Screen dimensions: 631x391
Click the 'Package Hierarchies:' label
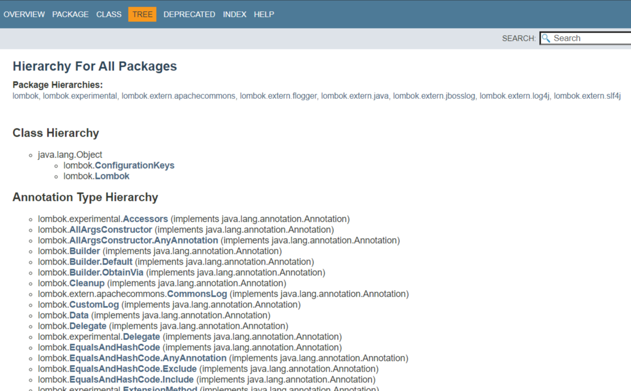(58, 85)
